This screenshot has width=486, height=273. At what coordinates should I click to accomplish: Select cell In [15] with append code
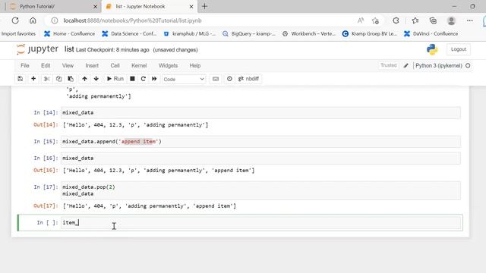[260, 142]
